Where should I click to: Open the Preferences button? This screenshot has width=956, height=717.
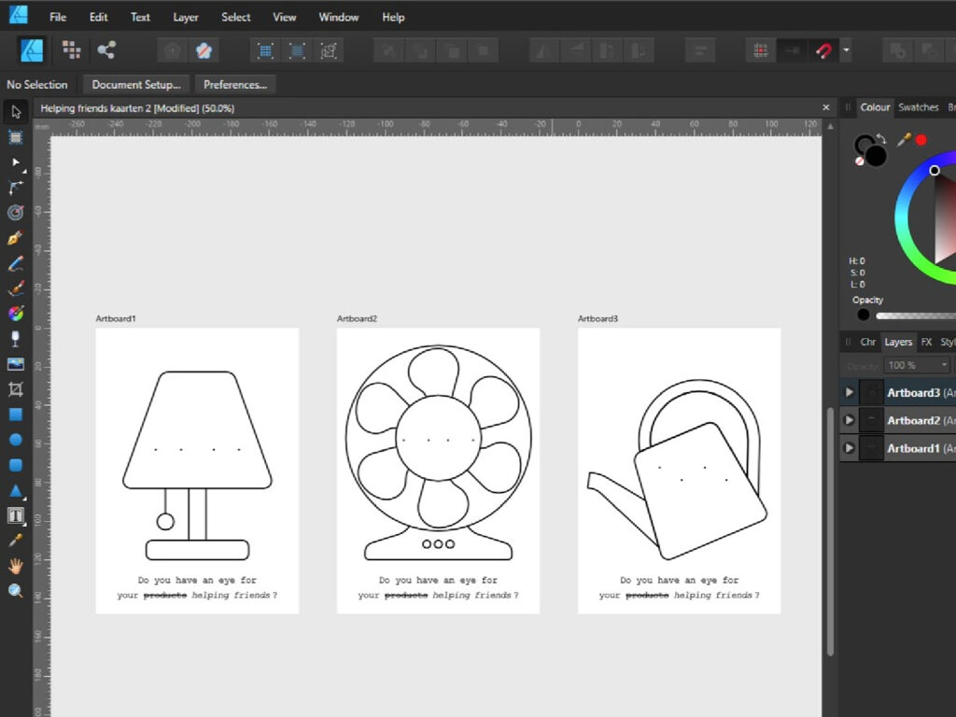click(x=235, y=85)
